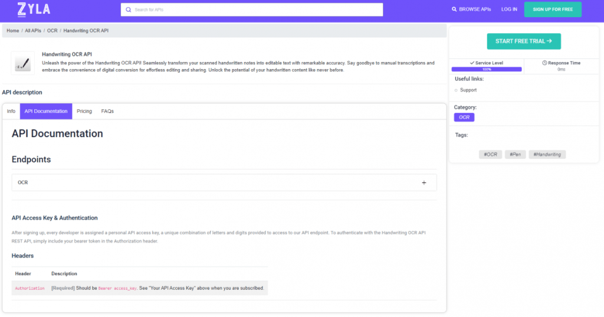Image resolution: width=604 pixels, height=317 pixels.
Task: Click the Response Time clock icon
Action: (544, 63)
